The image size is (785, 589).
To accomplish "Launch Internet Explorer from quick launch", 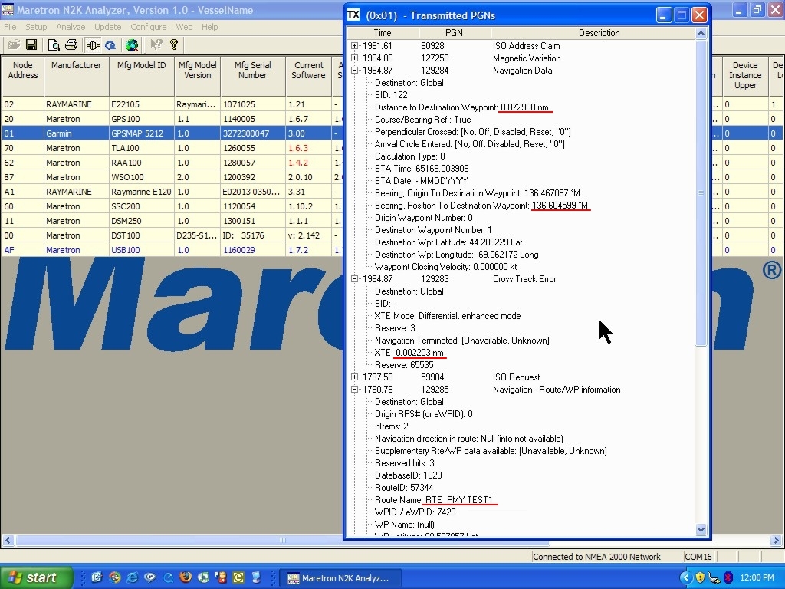I will (132, 577).
